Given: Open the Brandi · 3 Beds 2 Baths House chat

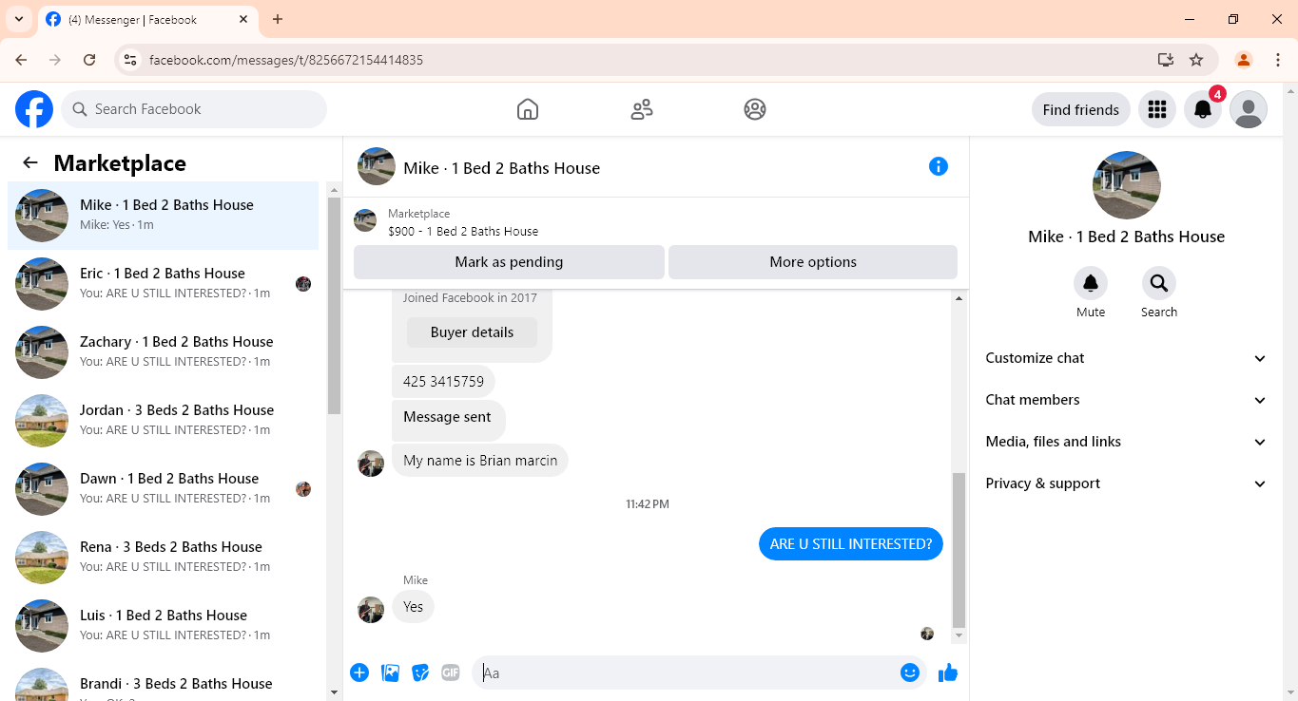Looking at the screenshot, I should 164,682.
